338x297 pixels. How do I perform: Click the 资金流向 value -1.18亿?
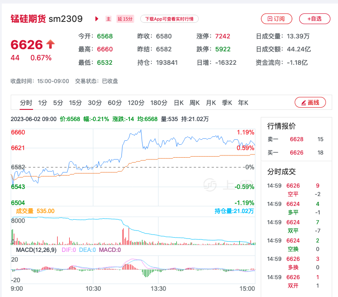[x=297, y=63]
